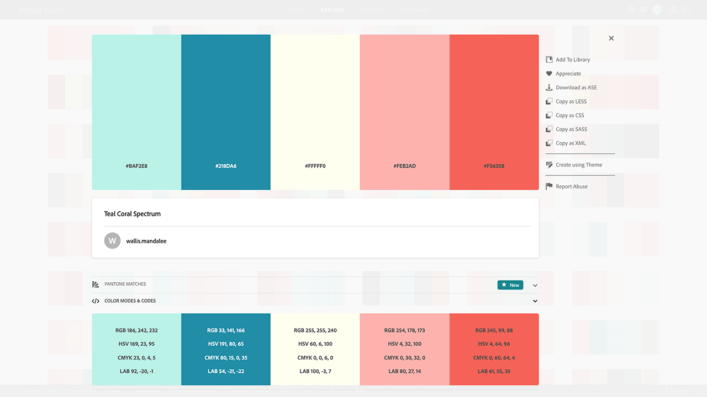The height and width of the screenshot is (397, 707).
Task: Click the Create using Theme icon
Action: click(549, 165)
